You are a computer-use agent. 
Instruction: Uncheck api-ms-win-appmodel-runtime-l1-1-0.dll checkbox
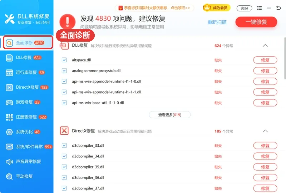(64, 81)
